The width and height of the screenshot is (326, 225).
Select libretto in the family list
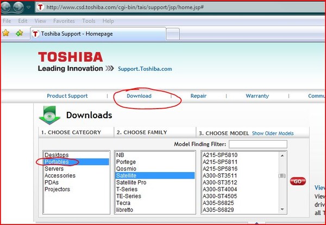click(x=155, y=210)
